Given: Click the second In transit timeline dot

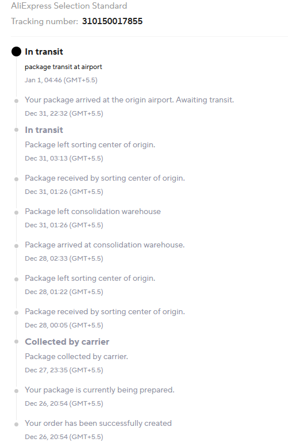Looking at the screenshot, I should [17, 129].
